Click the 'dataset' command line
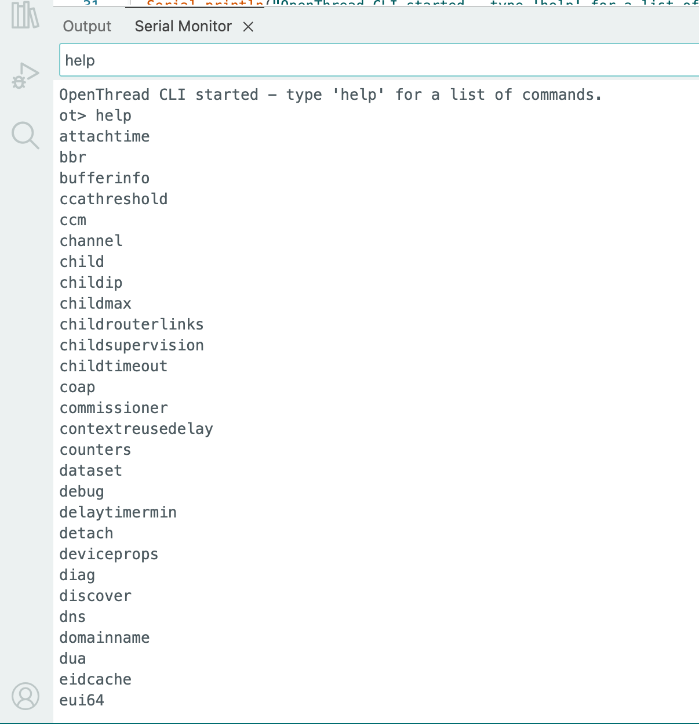 tap(91, 470)
